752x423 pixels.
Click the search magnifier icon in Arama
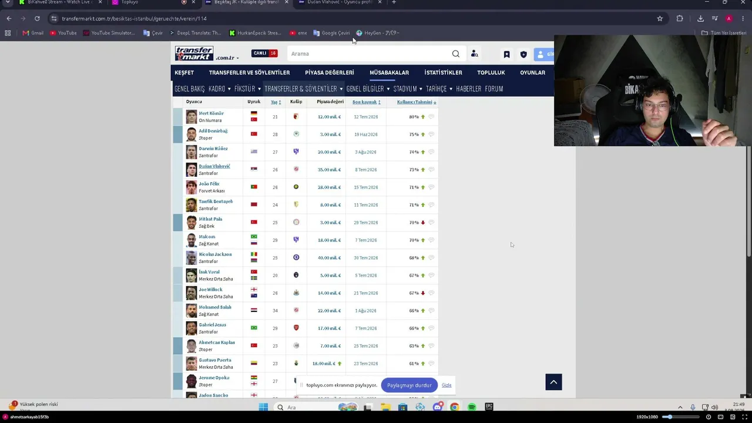(x=456, y=54)
